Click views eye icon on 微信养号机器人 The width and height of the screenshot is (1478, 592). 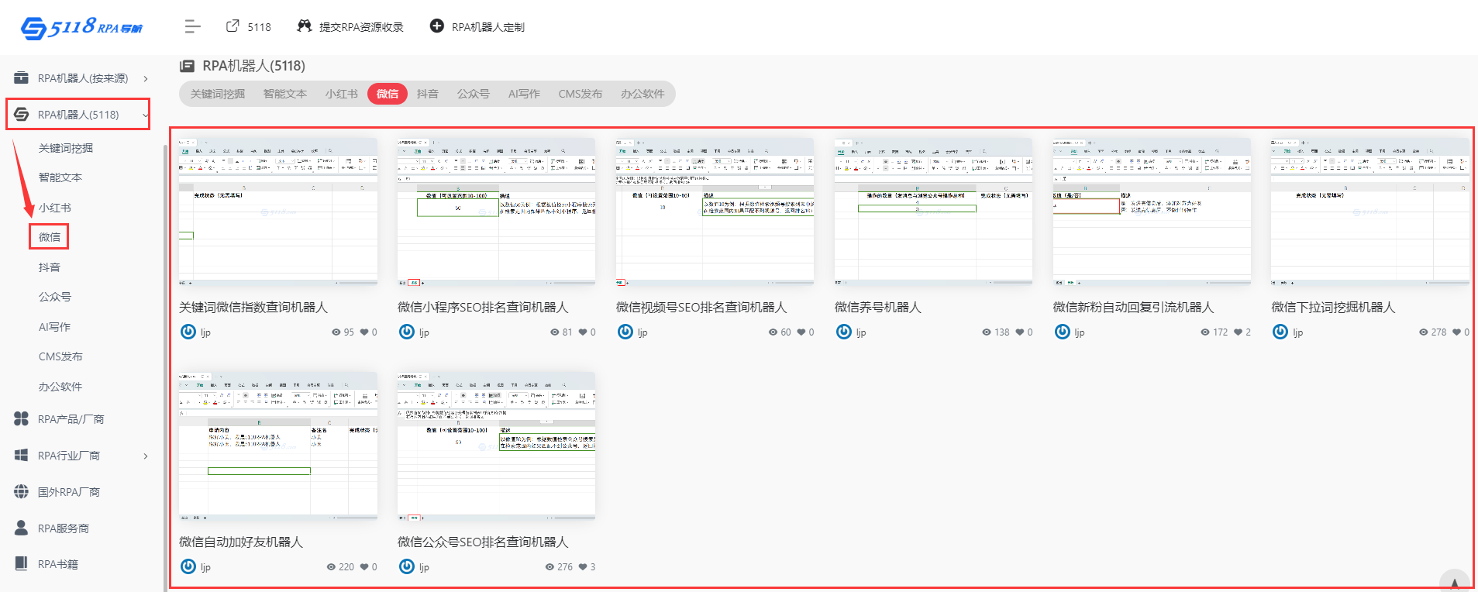(x=987, y=332)
